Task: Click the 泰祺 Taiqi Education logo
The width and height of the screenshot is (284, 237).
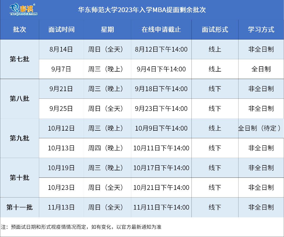Action: 23,10
